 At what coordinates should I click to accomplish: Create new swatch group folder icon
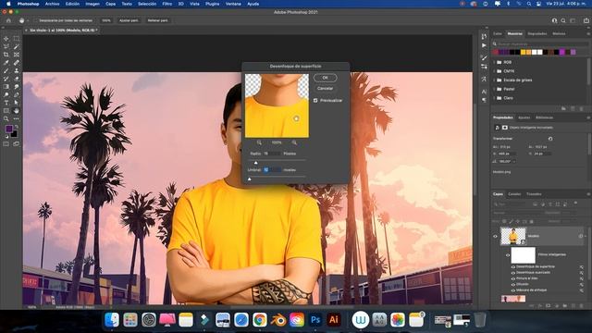(563, 108)
